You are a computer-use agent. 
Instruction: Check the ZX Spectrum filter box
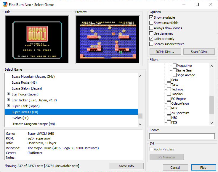169,113
